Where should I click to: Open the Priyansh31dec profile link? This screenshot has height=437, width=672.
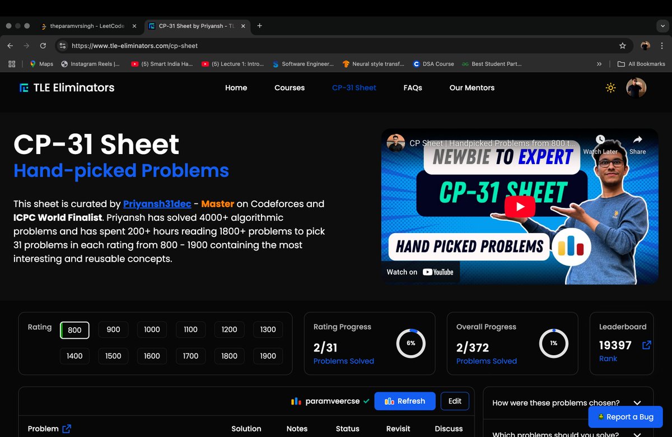coord(157,204)
